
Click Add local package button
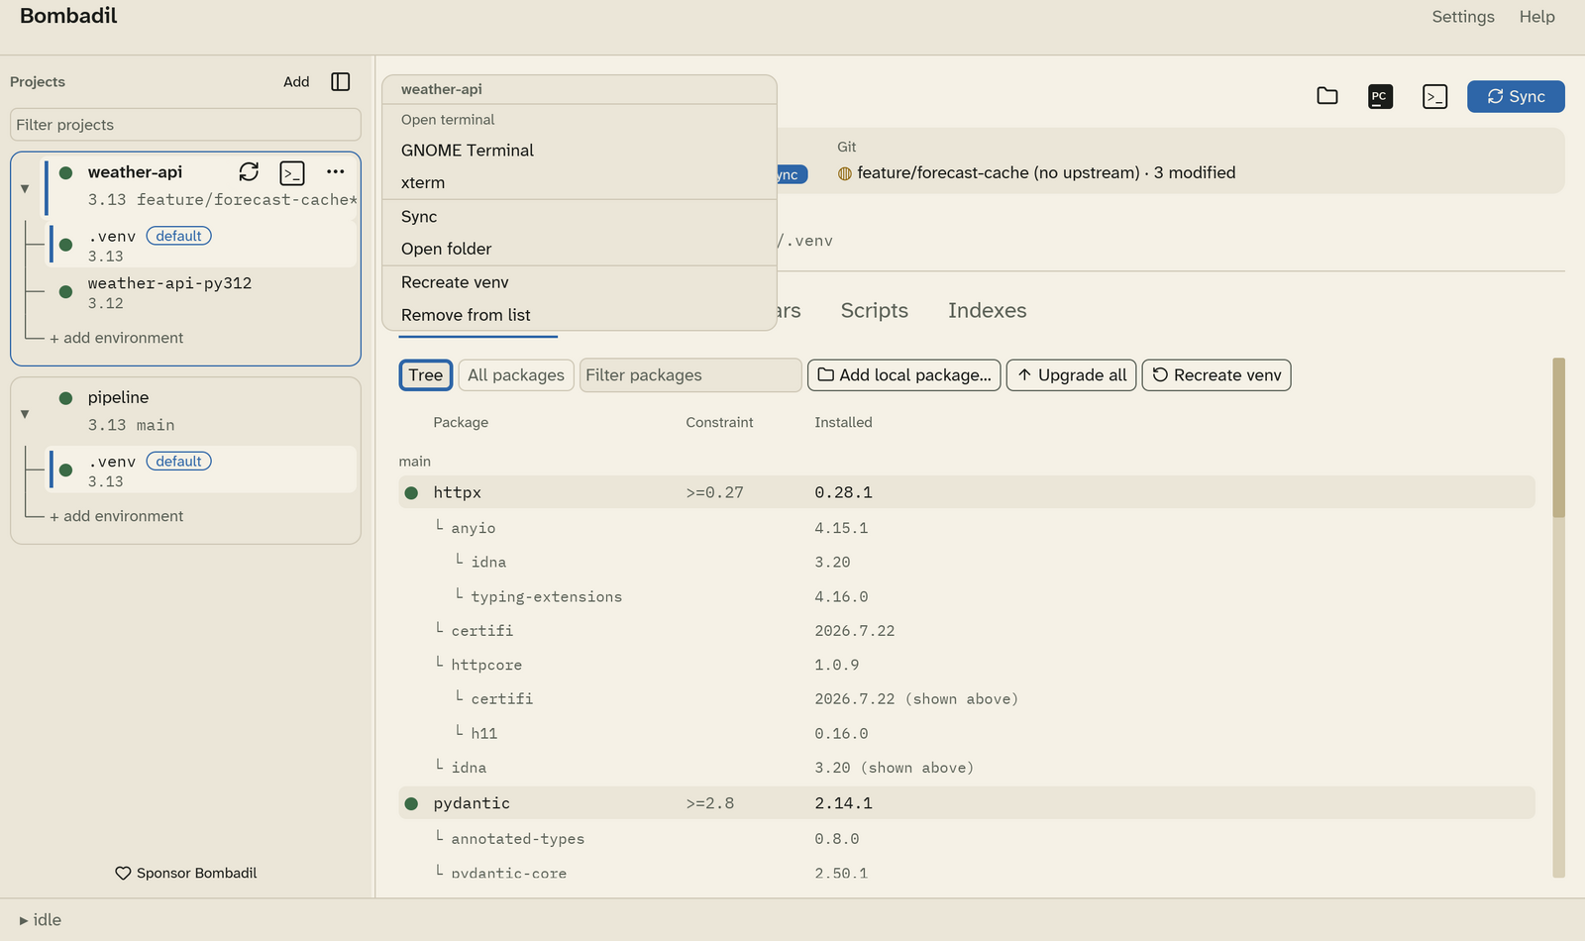904,375
